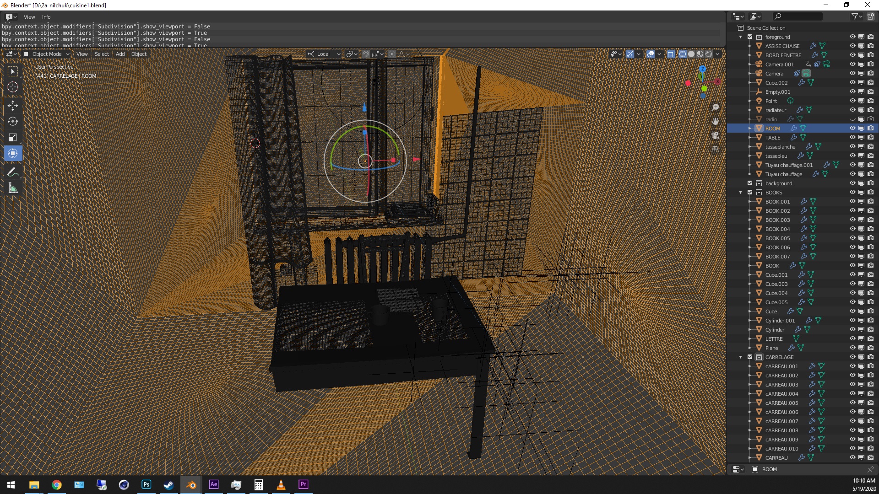Open Photoshop from the taskbar
This screenshot has width=879, height=494.
(x=146, y=484)
